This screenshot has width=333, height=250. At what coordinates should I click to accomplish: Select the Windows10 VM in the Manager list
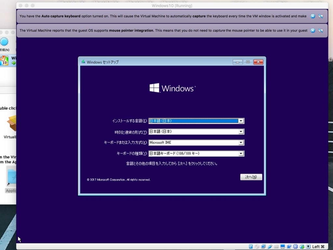pos(8,60)
